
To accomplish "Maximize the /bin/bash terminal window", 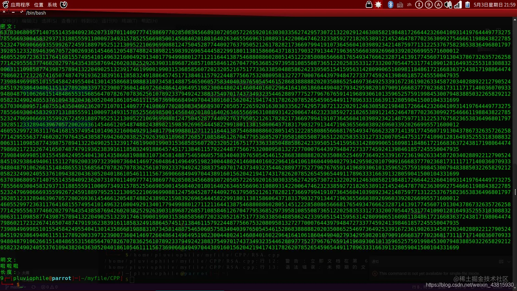I will coord(22,12).
